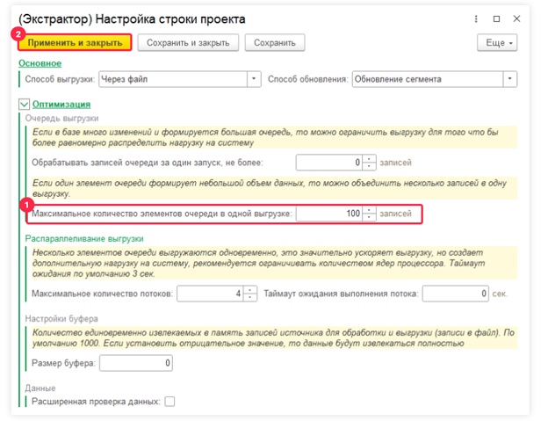Enable the 'Расширенная проверка данных' checkbox

169,402
